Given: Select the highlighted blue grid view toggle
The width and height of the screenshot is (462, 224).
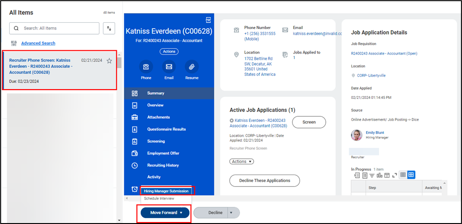Looking at the screenshot, I should click(411, 175).
